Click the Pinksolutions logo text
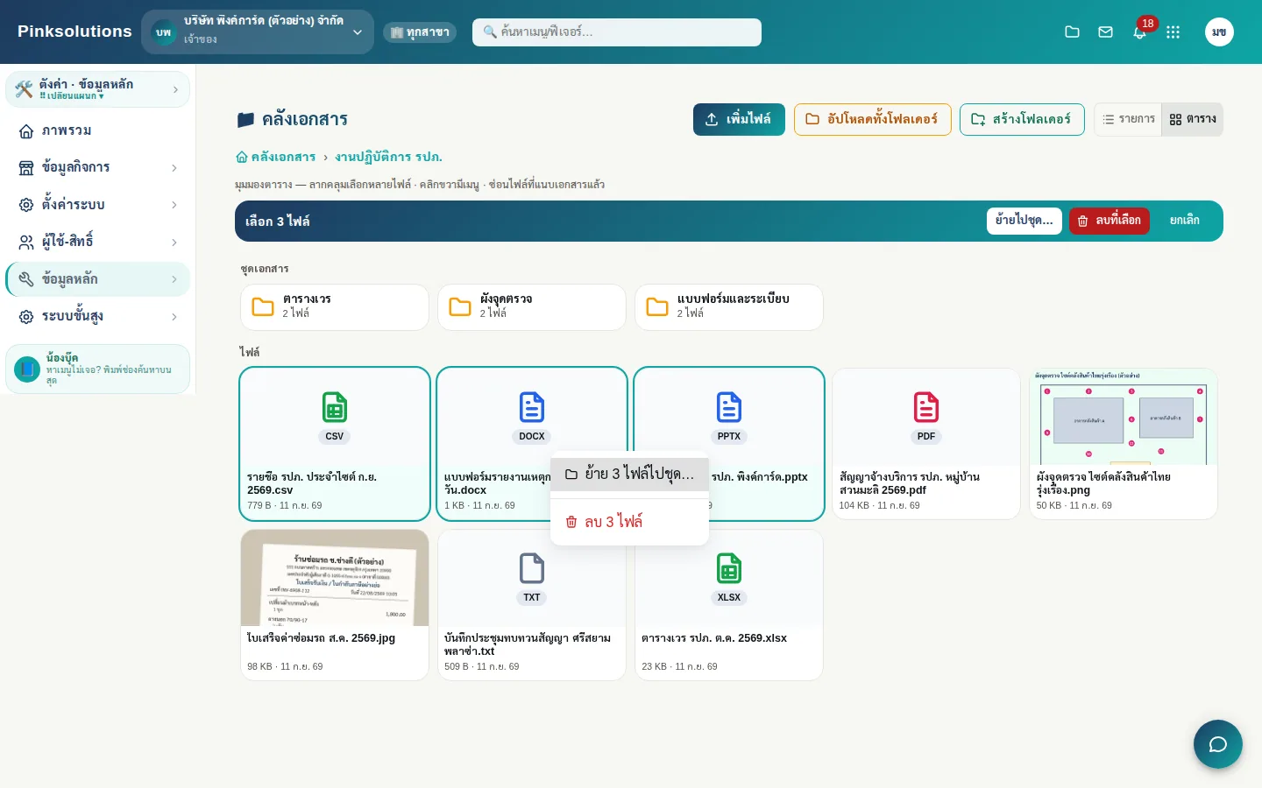 pos(74,32)
